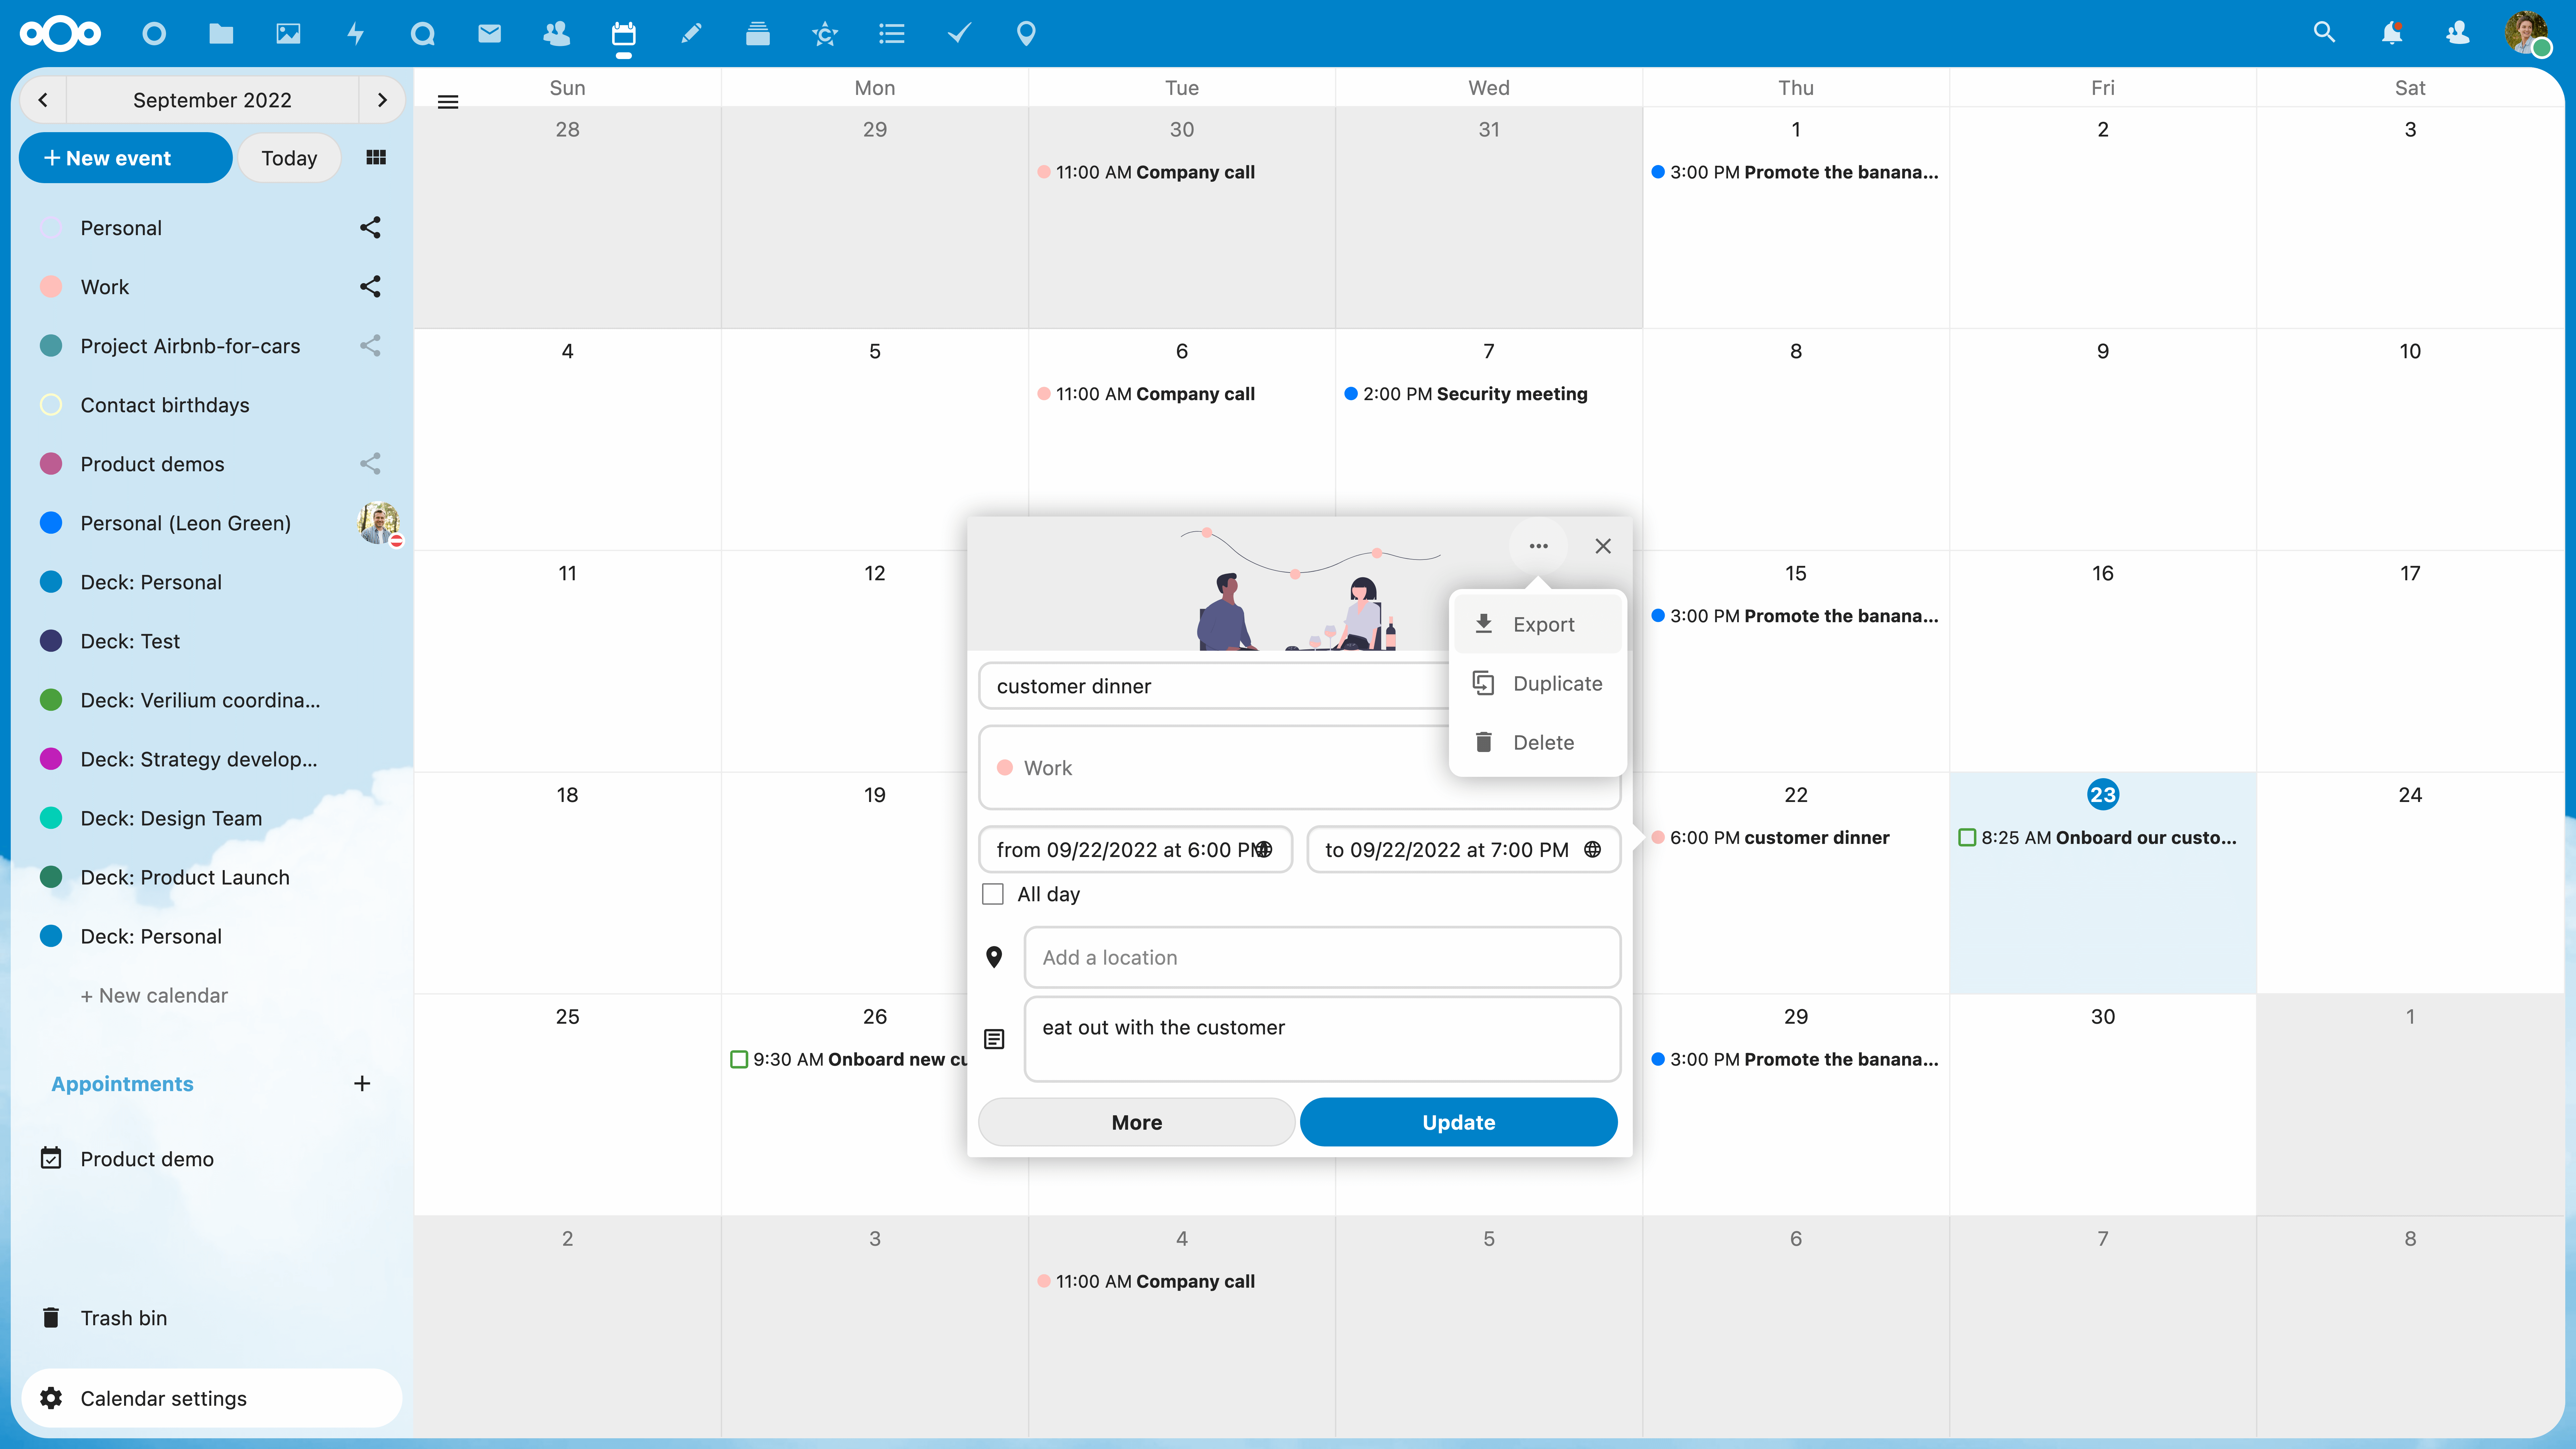Toggle Deck: Product Launch calendar visibility

51,877
